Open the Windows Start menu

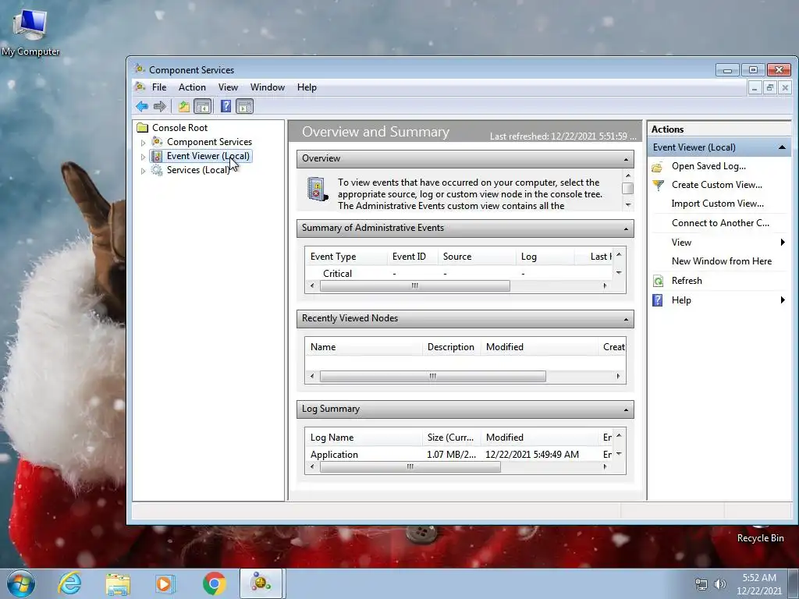[x=21, y=583]
